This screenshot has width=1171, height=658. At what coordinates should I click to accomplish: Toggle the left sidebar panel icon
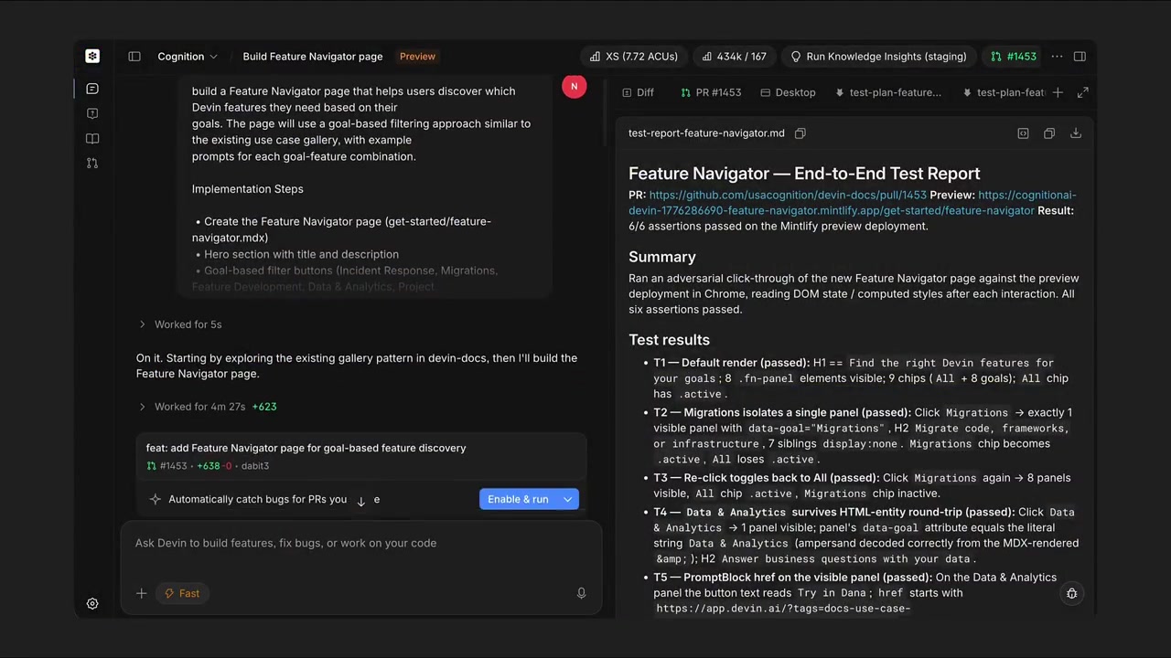pyautogui.click(x=134, y=57)
